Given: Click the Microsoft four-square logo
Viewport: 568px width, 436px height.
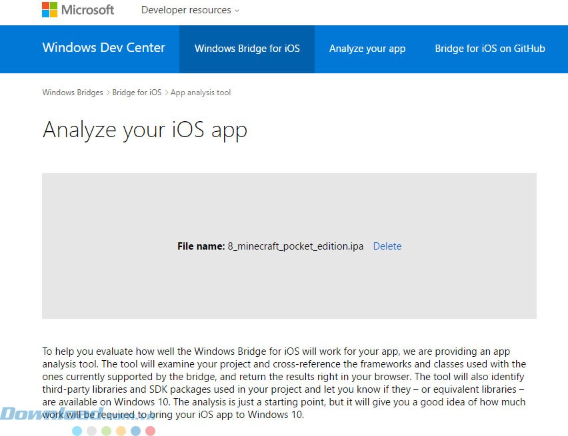Looking at the screenshot, I should click(x=49, y=10).
